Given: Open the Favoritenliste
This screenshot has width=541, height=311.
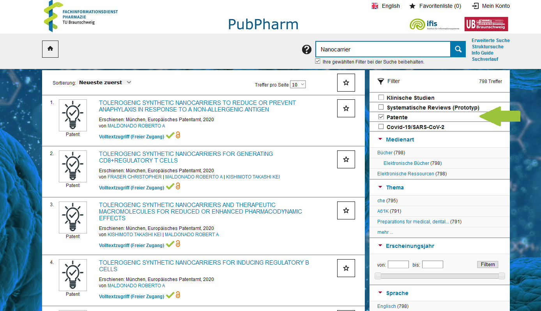Looking at the screenshot, I should [435, 6].
